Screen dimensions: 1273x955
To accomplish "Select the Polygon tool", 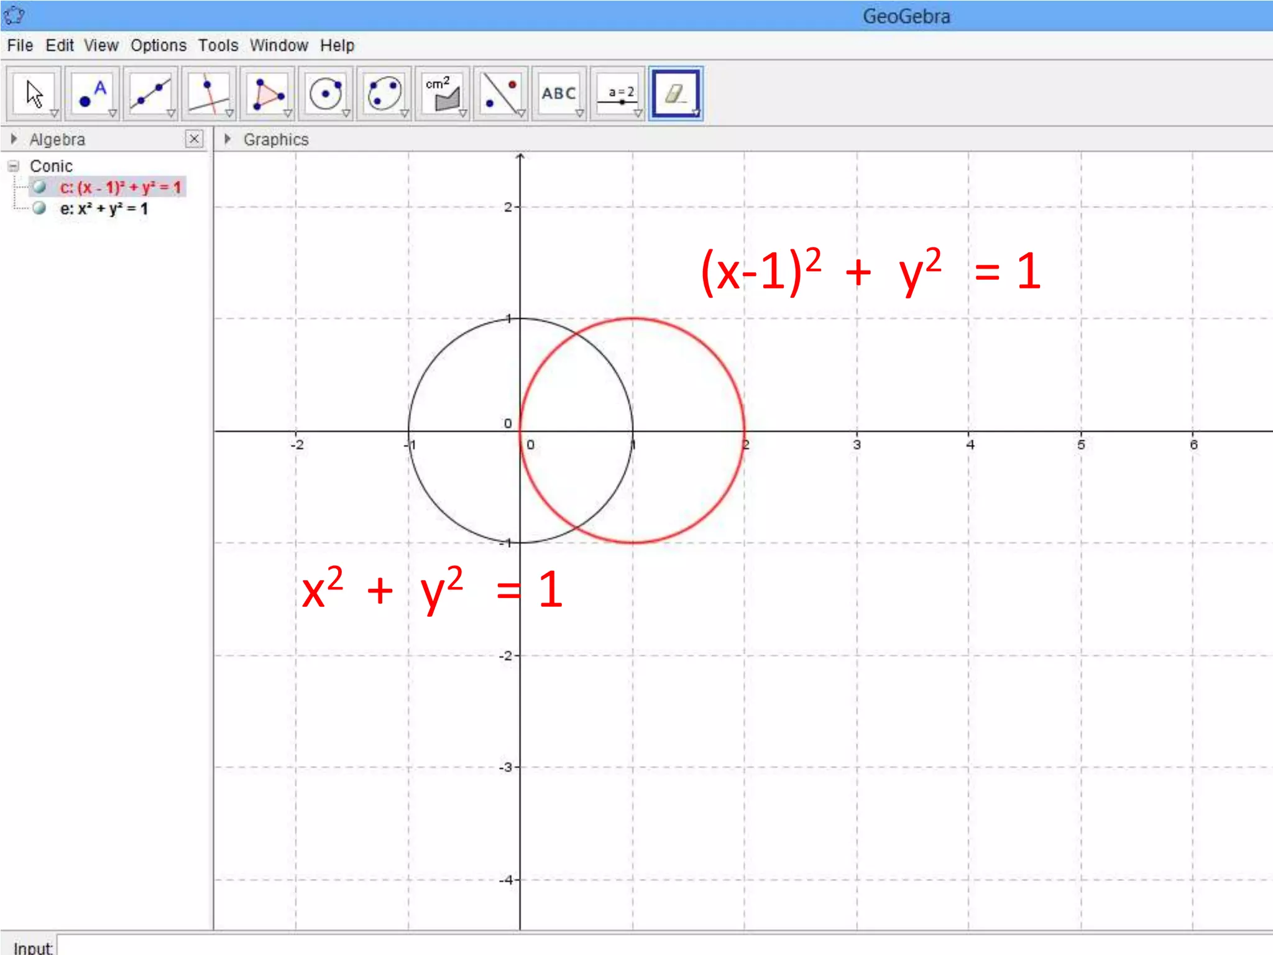I will (x=267, y=93).
